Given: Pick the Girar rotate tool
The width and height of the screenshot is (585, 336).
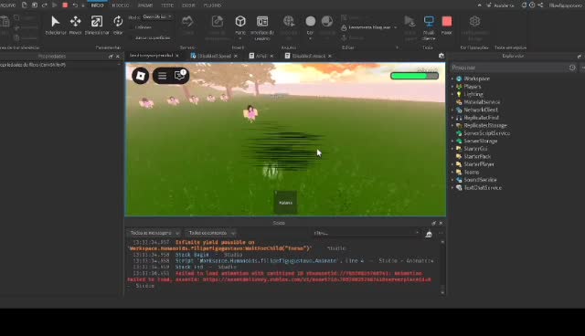Looking at the screenshot, I should click(x=118, y=25).
